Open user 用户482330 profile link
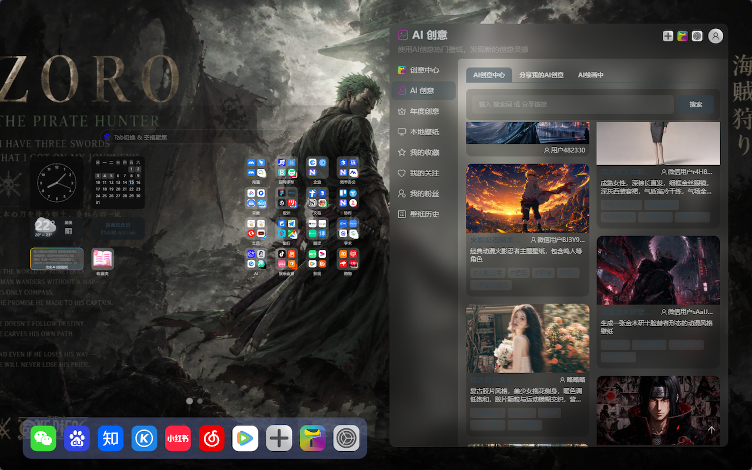 (x=565, y=150)
